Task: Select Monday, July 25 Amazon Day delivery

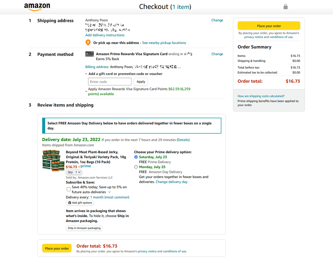Action: pyautogui.click(x=136, y=167)
